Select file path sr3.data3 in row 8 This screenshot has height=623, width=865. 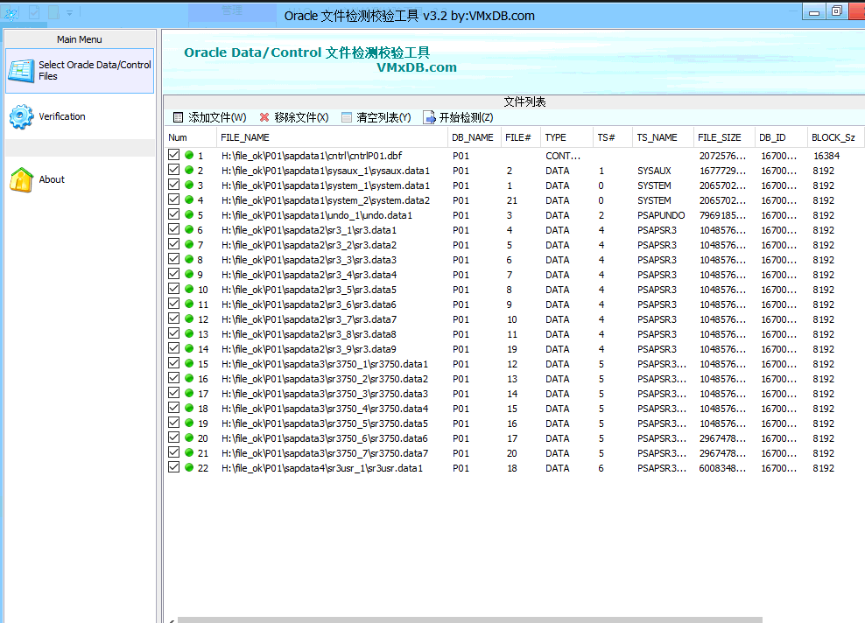click(x=309, y=260)
